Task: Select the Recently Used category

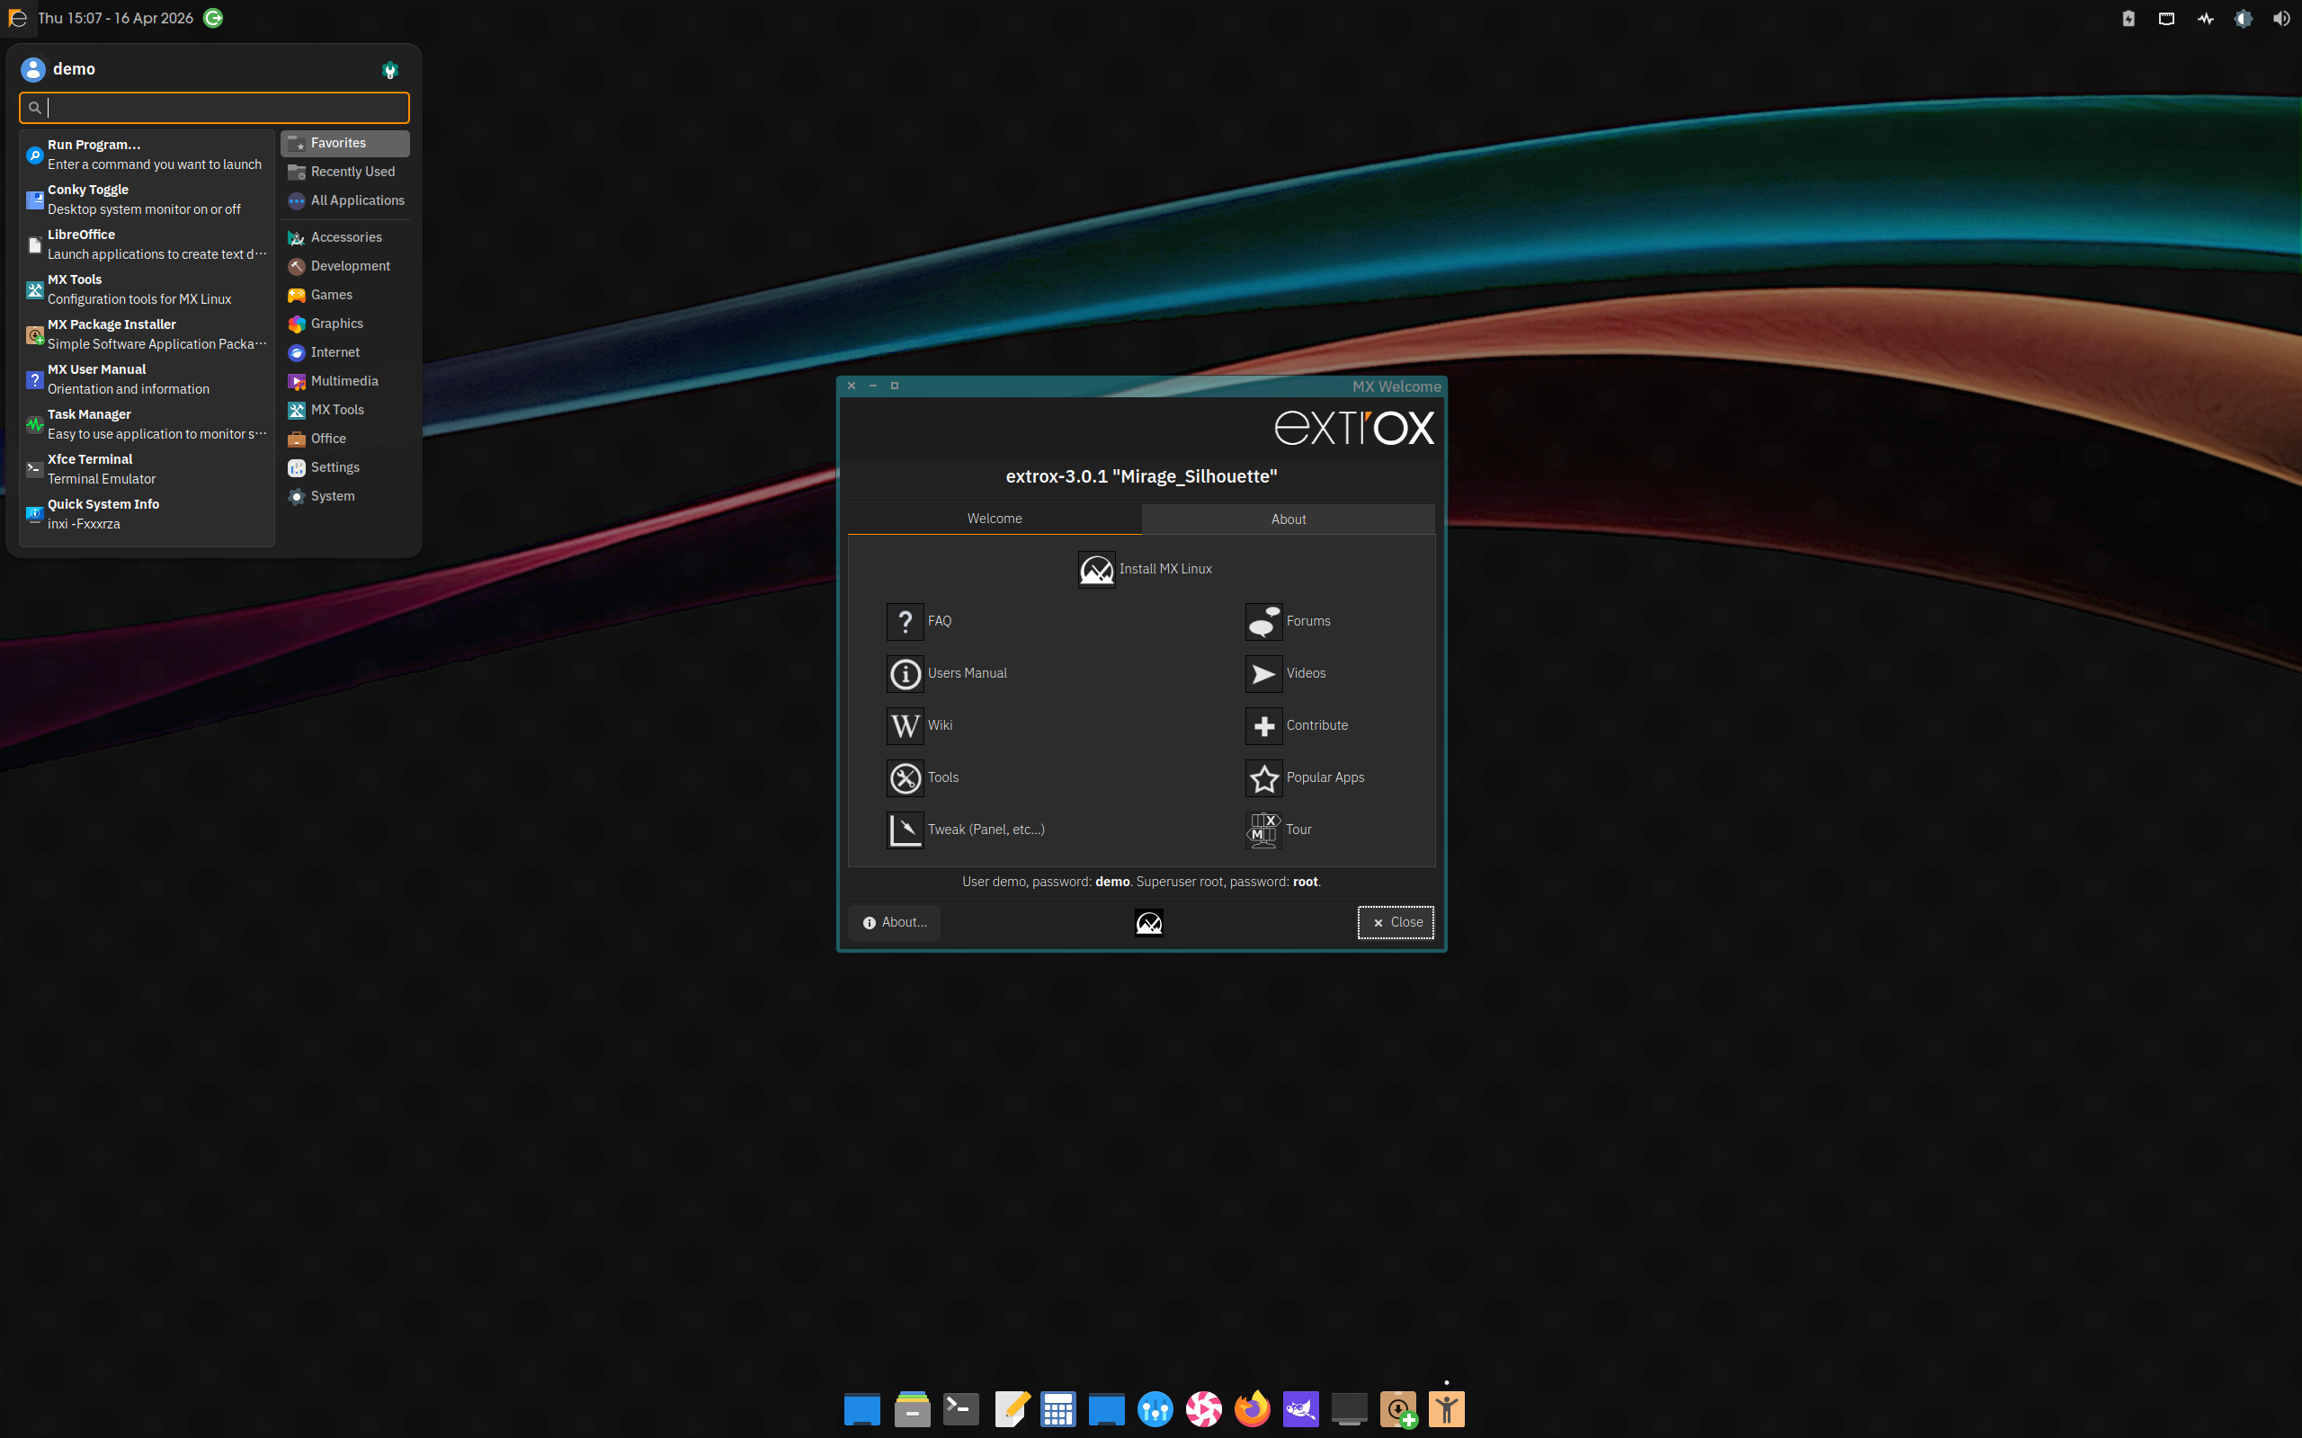Action: (x=344, y=171)
